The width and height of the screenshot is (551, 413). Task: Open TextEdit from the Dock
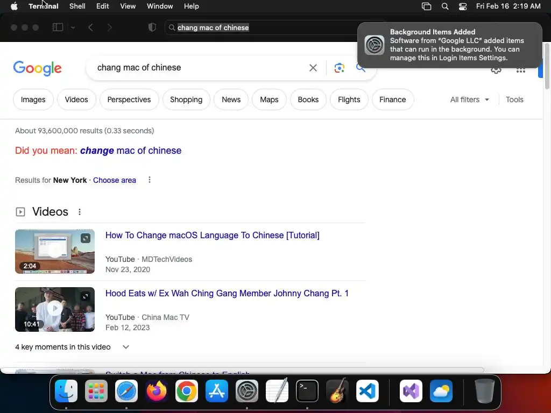click(277, 391)
